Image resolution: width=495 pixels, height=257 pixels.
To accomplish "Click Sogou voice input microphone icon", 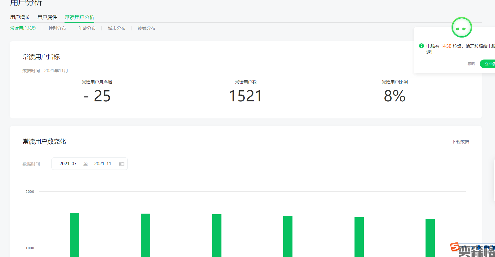I will coord(479,247).
